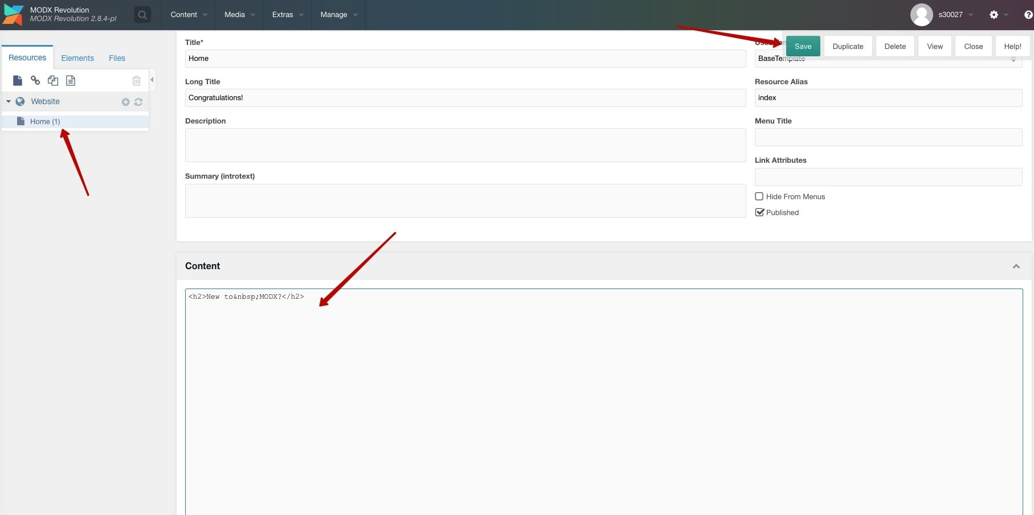Focus the Resource Alias field
This screenshot has height=515, width=1034.
tap(888, 98)
